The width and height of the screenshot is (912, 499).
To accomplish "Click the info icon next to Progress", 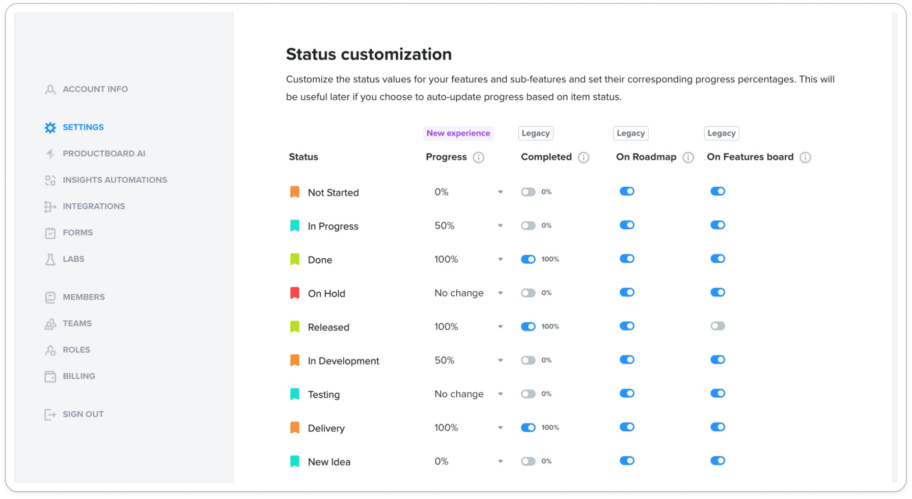I will point(478,157).
